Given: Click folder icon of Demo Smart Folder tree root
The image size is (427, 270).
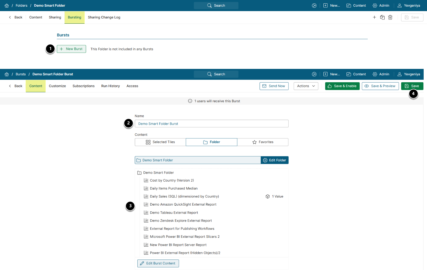Looking at the screenshot, I should tap(140, 173).
